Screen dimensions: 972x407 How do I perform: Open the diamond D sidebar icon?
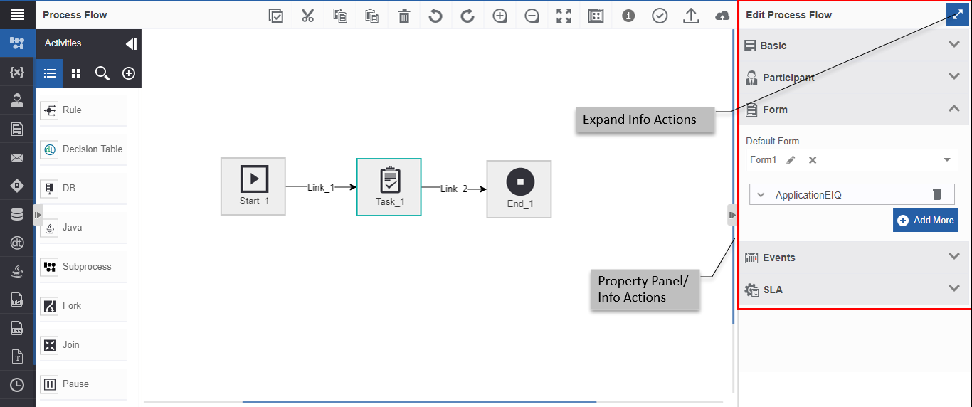17,186
